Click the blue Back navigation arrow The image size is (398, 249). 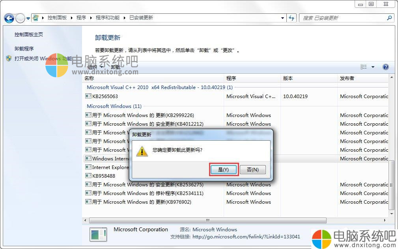(x=9, y=18)
